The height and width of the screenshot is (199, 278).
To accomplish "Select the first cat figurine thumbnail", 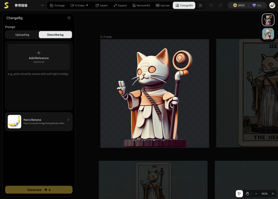I will [x=268, y=20].
